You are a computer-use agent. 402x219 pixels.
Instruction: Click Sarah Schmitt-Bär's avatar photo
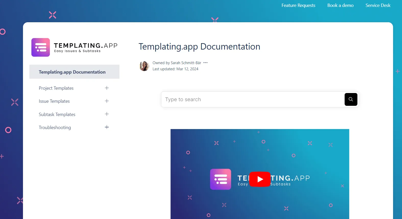[x=144, y=66]
